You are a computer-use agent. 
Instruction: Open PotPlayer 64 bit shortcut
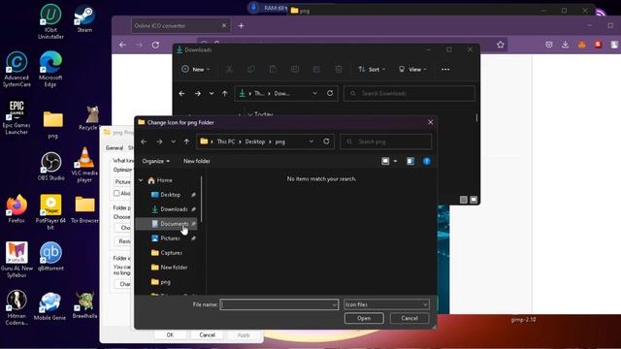click(50, 211)
